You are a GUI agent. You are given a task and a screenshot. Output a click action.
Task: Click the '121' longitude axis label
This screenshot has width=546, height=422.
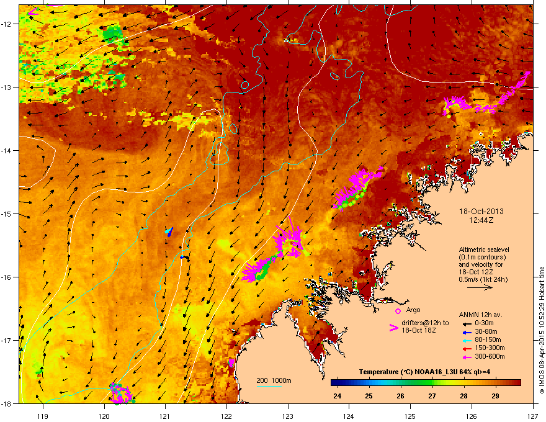pos(165,416)
